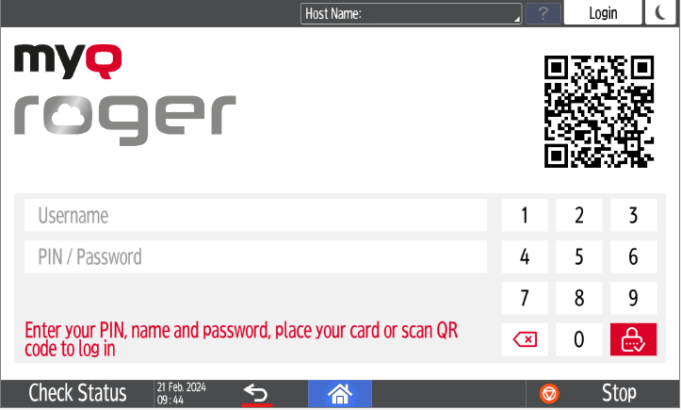Tap the QR code image

click(599, 111)
